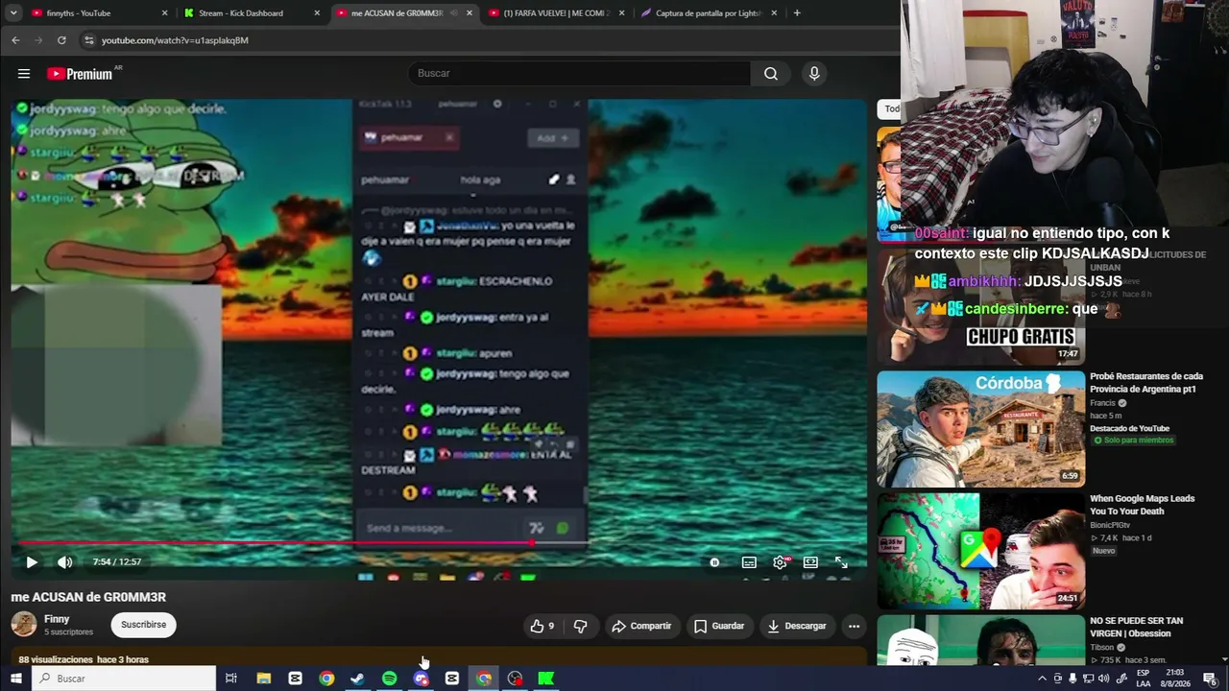Open the NO SE PUEDE SER TAN VIRGEN title
This screenshot has width=1229, height=691.
(x=1137, y=627)
